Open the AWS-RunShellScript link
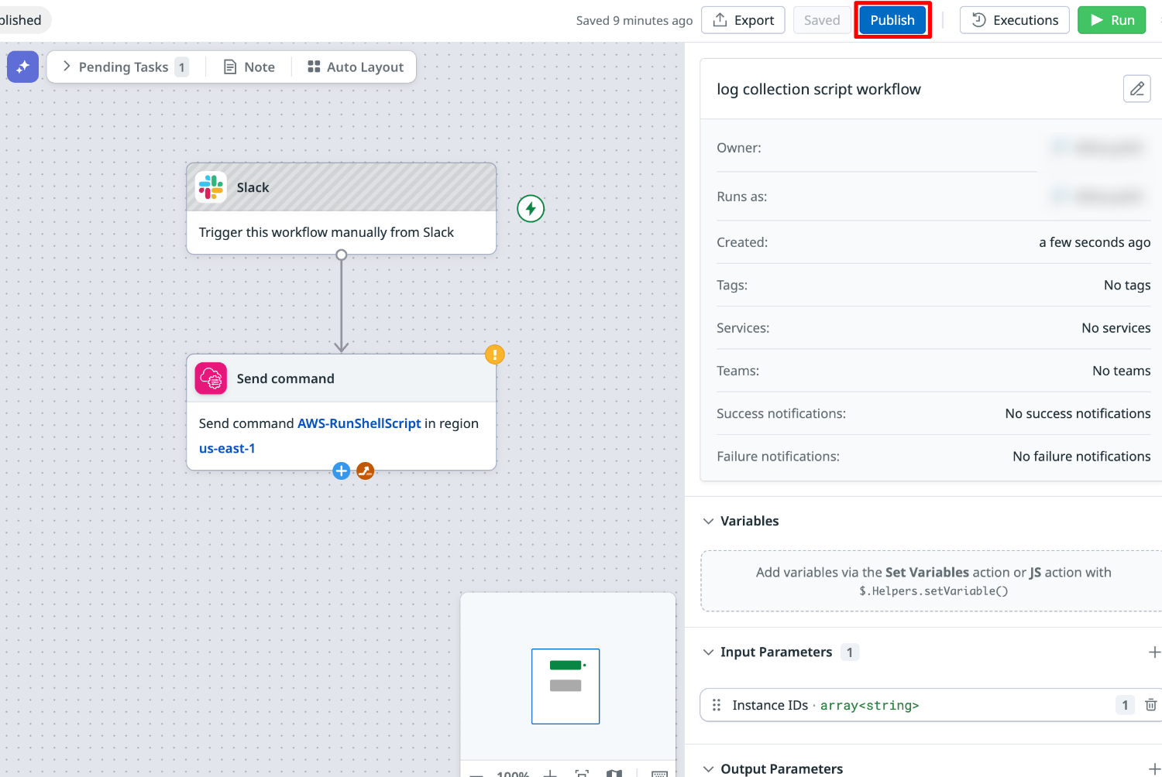The image size is (1162, 777). coord(359,423)
